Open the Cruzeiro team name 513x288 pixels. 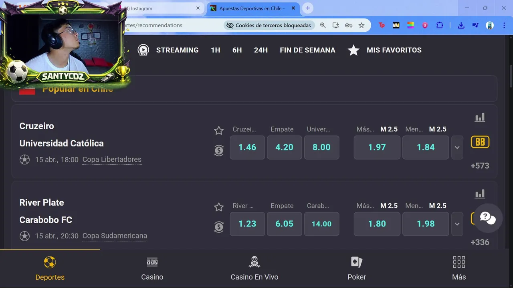36,126
